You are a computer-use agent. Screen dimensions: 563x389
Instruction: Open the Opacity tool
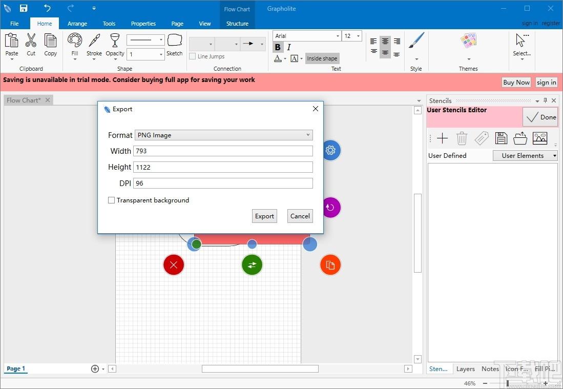tap(115, 46)
